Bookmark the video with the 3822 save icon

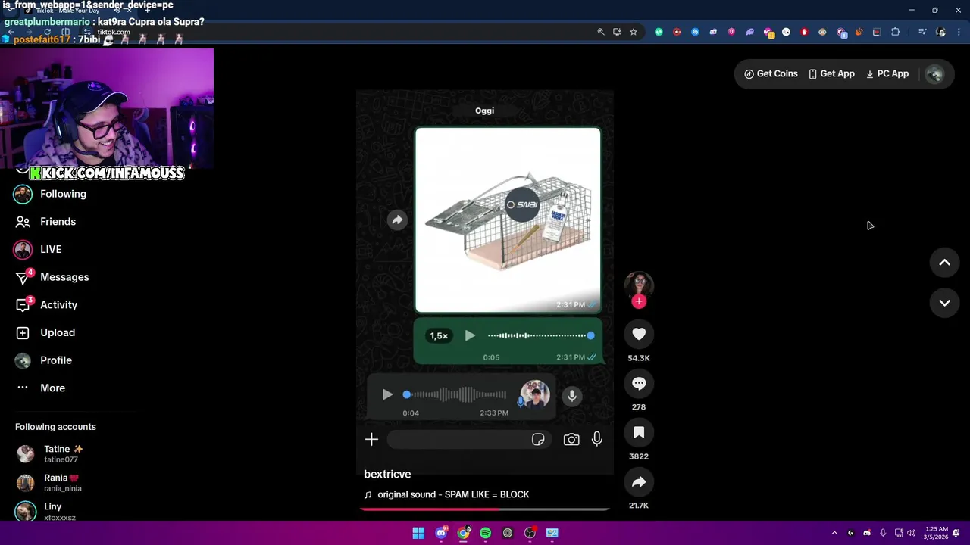pyautogui.click(x=639, y=432)
